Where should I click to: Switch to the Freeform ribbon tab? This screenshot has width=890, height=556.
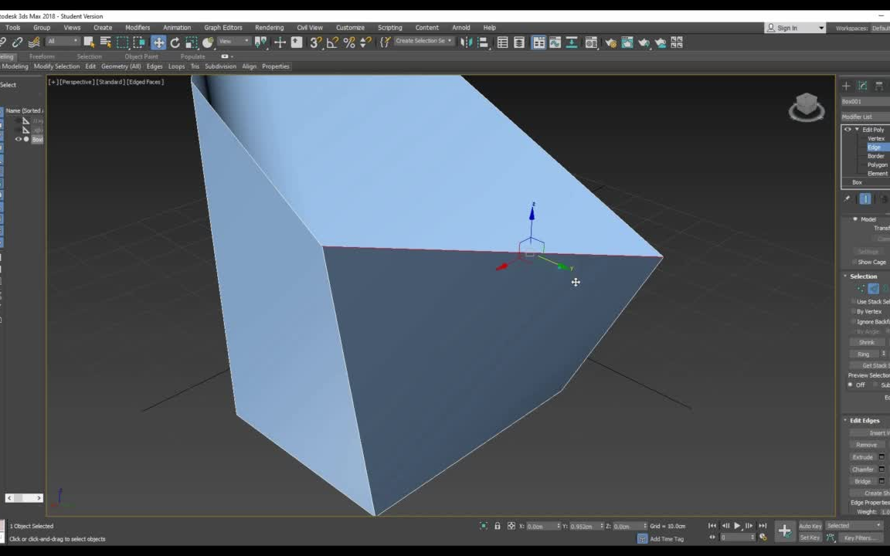pos(42,56)
